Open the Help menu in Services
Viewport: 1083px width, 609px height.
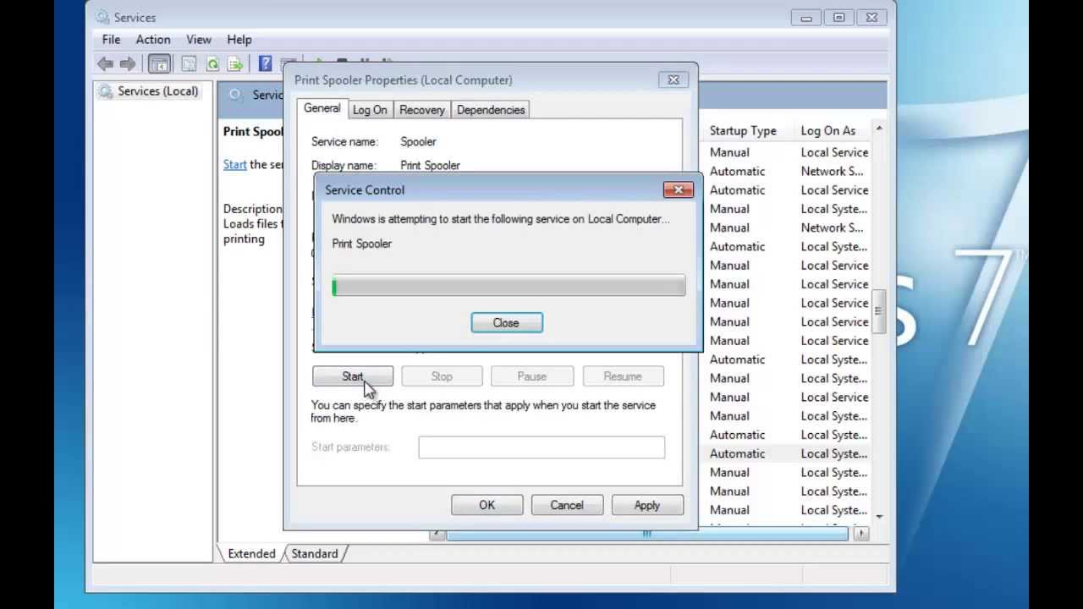click(x=239, y=40)
